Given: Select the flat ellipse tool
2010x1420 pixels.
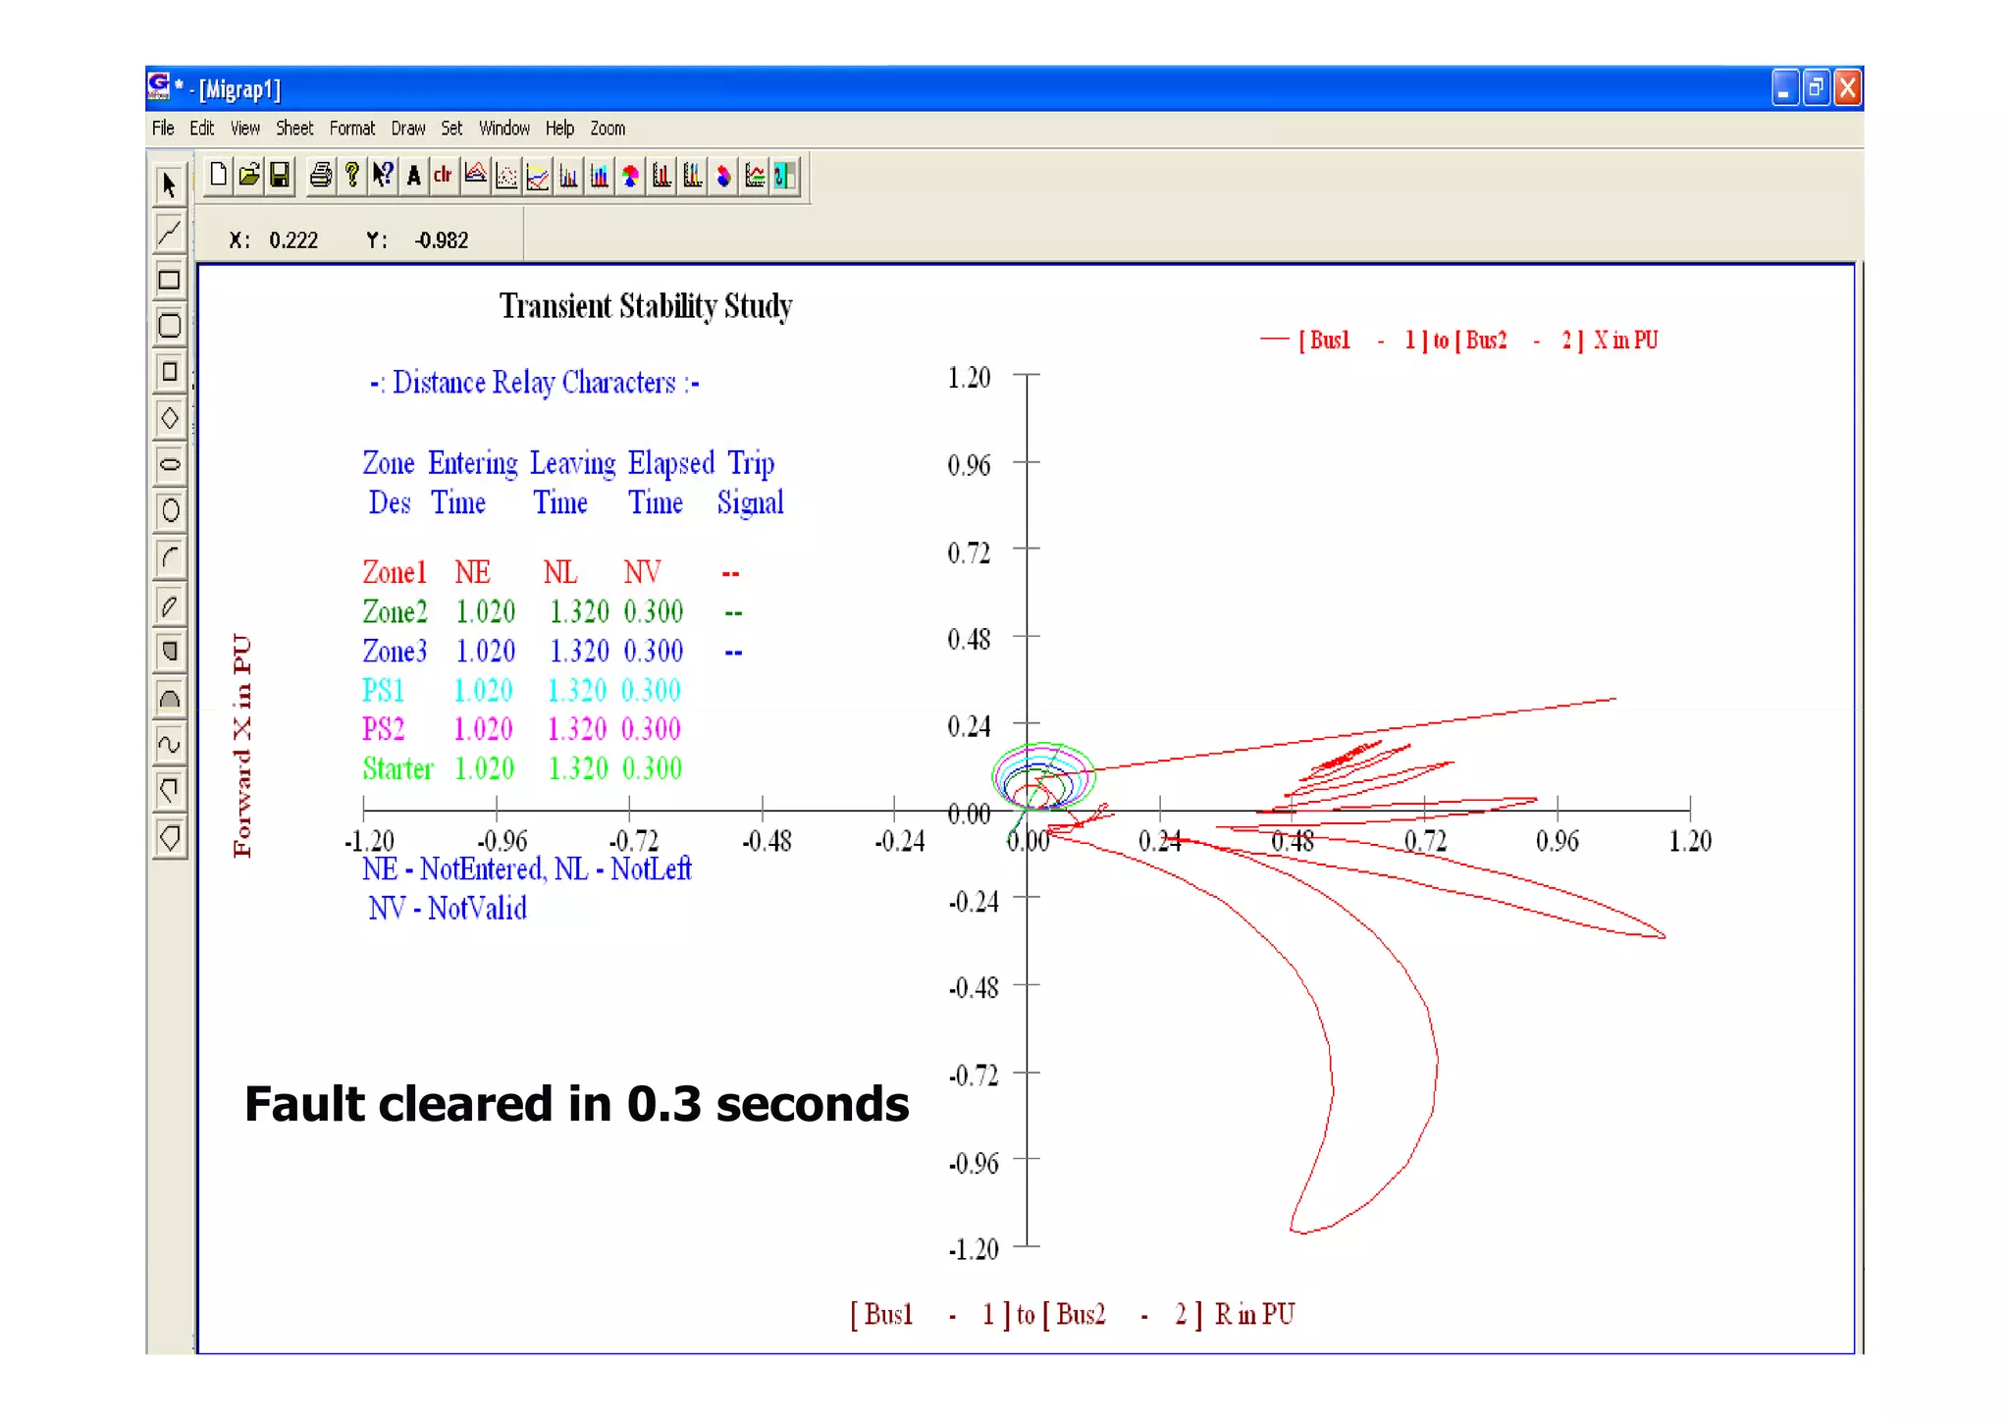Looking at the screenshot, I should [x=170, y=464].
